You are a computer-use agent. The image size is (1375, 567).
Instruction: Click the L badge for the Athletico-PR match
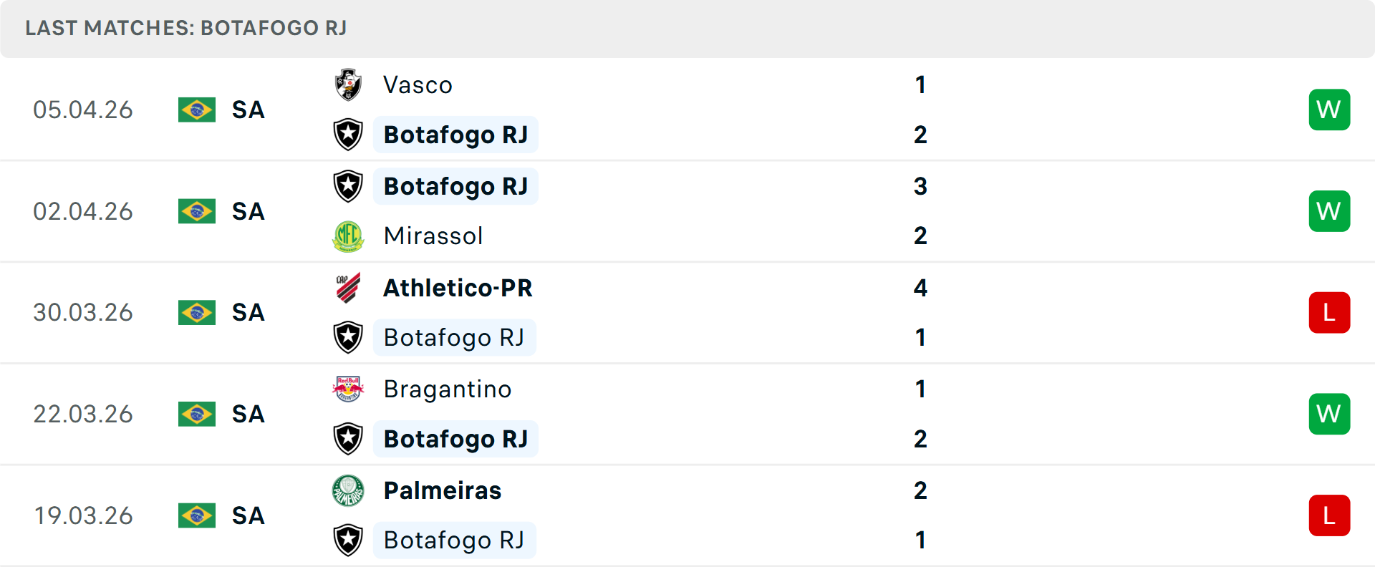tap(1329, 313)
